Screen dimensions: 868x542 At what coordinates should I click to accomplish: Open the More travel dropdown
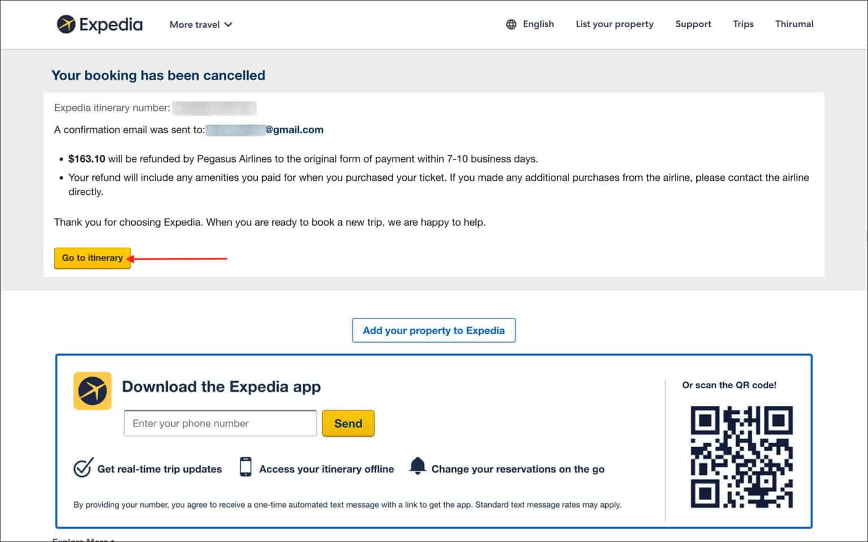pyautogui.click(x=200, y=24)
